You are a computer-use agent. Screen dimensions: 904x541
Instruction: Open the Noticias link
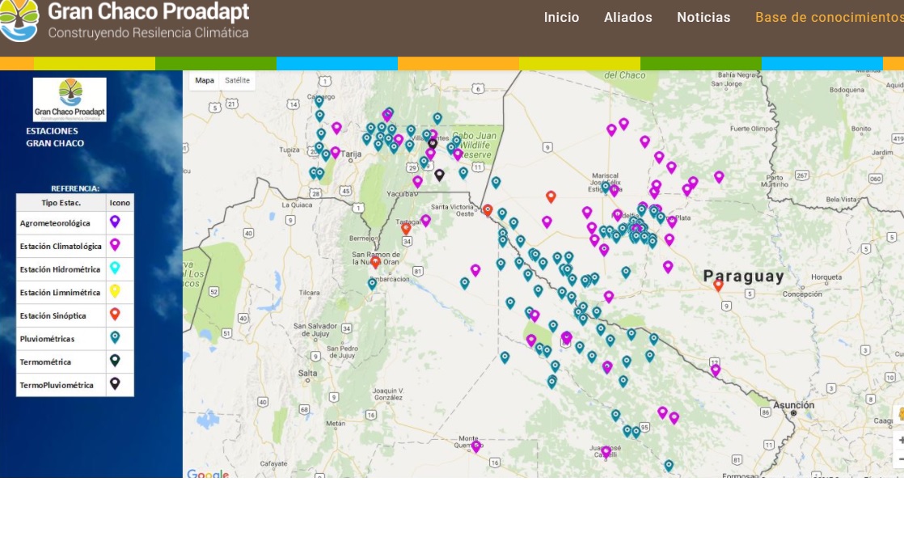pos(703,17)
